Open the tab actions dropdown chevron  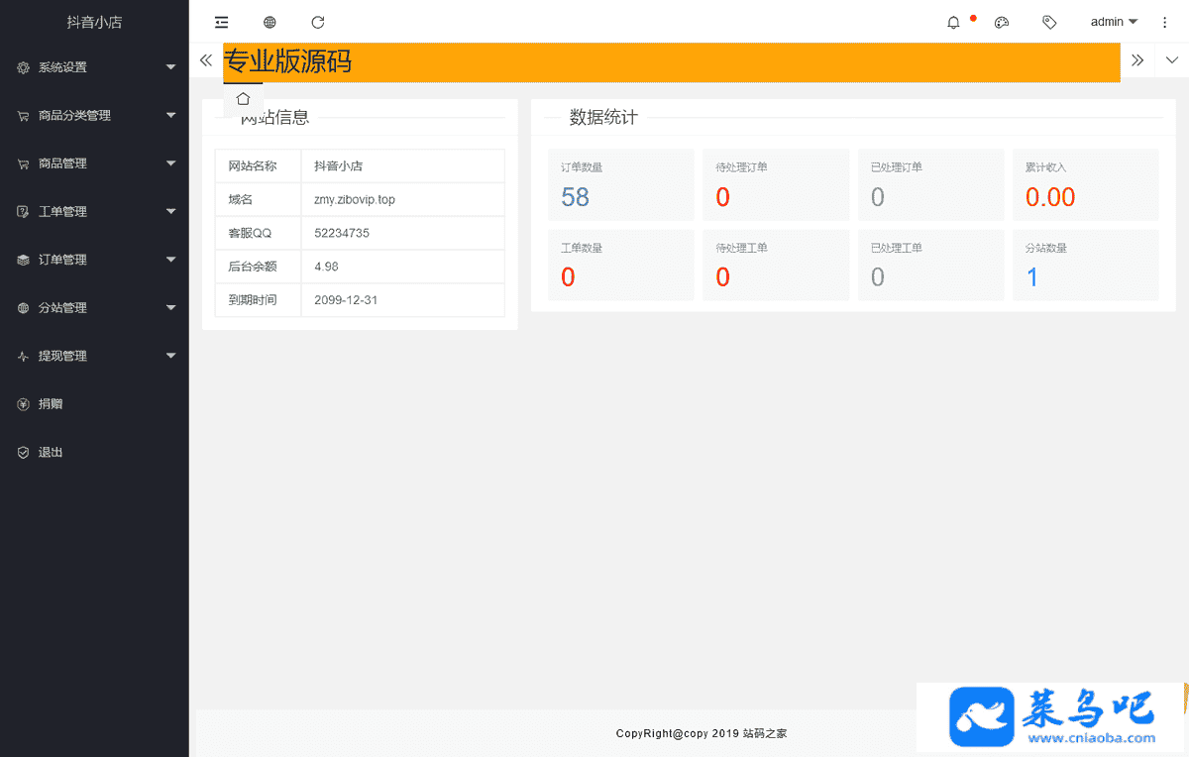click(1172, 60)
